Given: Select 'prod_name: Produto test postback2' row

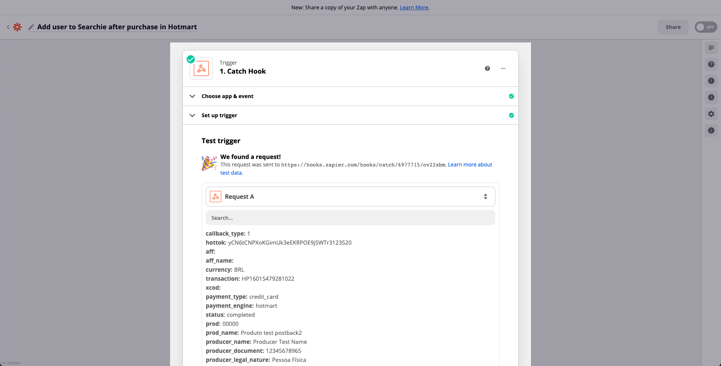Looking at the screenshot, I should point(254,333).
